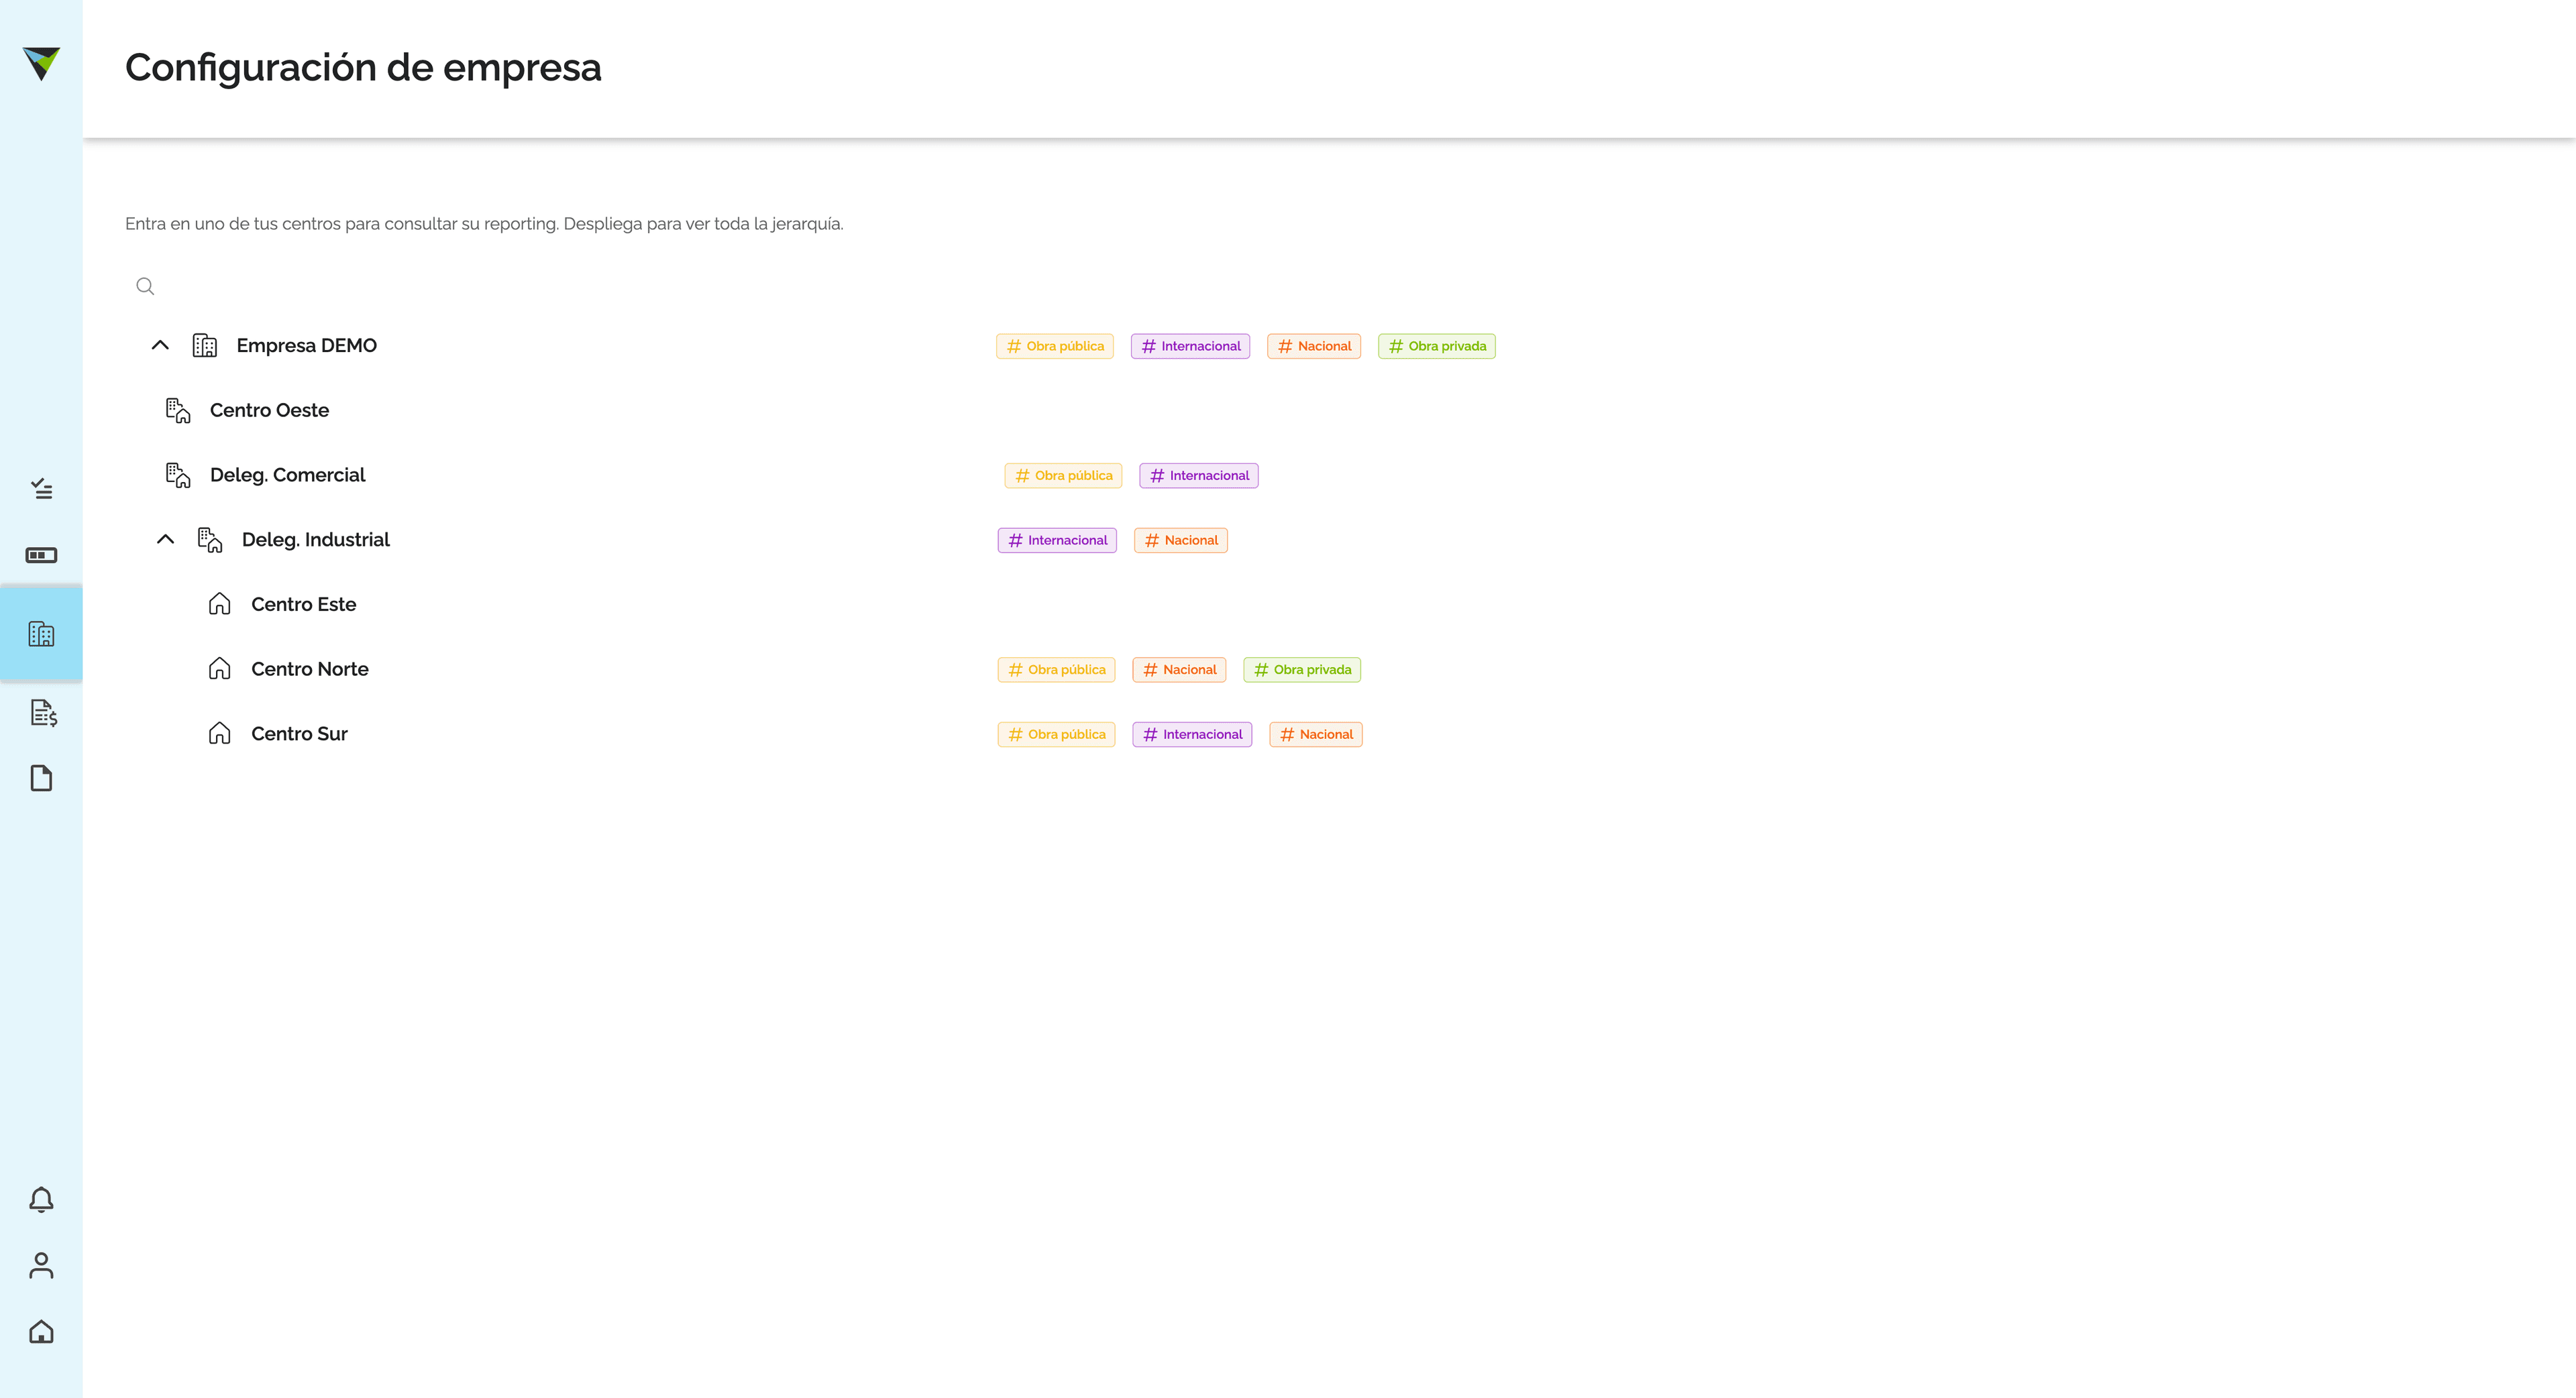Click Obra privada tag on Centro Norte
2576x1398 pixels.
pyautogui.click(x=1302, y=670)
